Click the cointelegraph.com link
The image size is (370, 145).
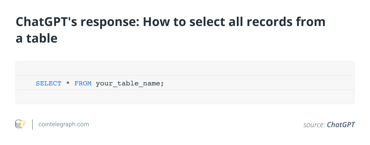coord(64,124)
